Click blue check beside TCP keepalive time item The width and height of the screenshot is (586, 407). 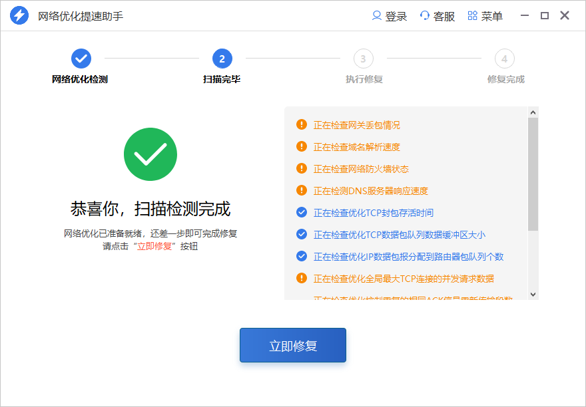point(302,212)
